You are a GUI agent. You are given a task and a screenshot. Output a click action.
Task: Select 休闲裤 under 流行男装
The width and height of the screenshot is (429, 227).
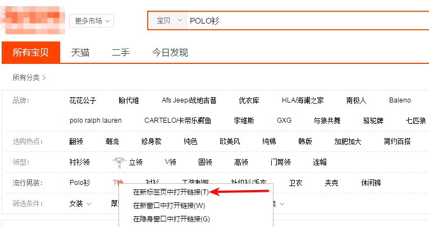(371, 183)
